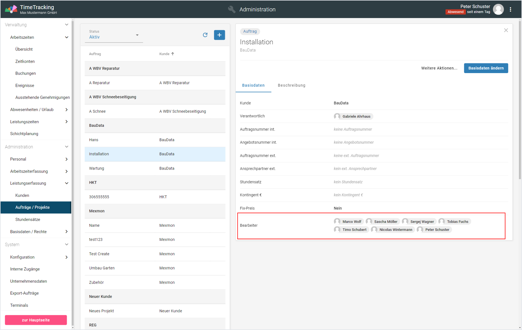Click the Basisdaten ändern button
Image resolution: width=522 pixels, height=330 pixels.
click(x=486, y=68)
